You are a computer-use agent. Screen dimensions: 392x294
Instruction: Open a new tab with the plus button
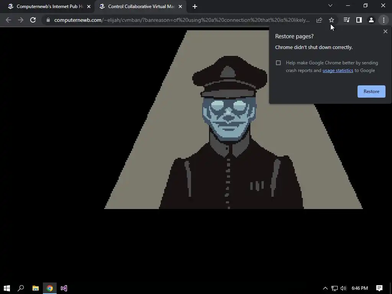[195, 7]
